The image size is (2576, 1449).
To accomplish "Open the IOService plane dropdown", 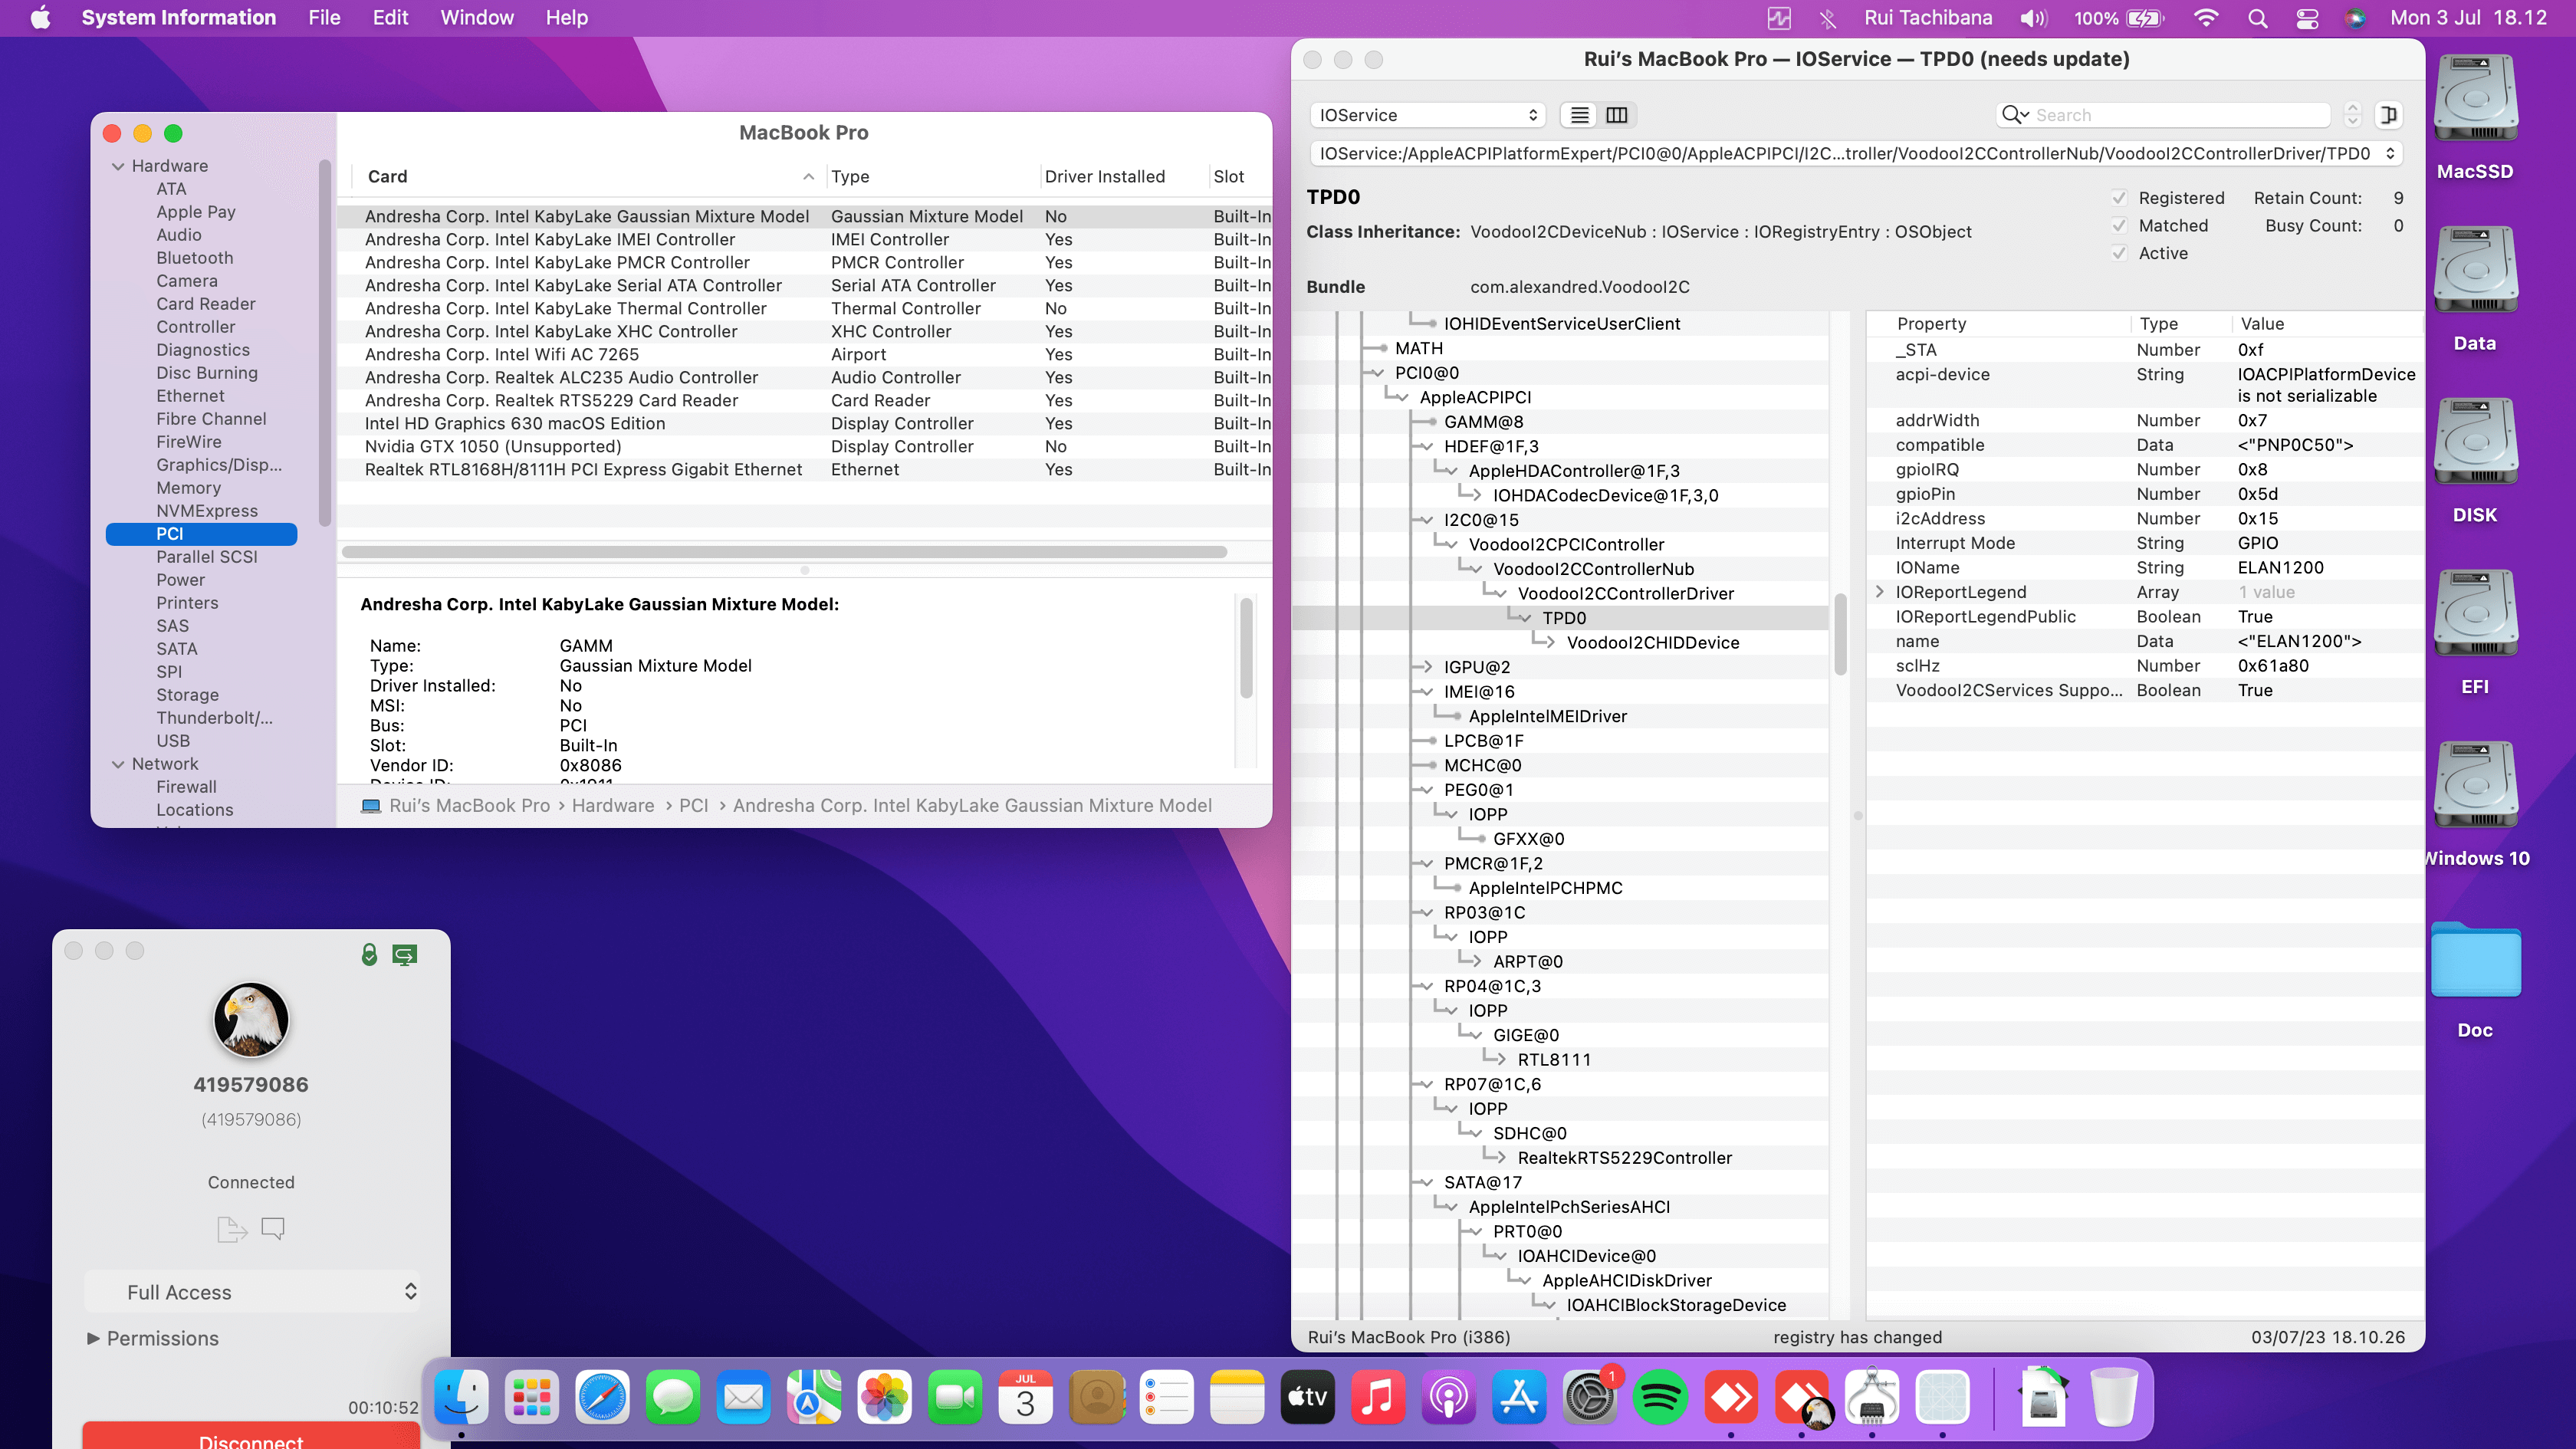I will click(x=1427, y=115).
